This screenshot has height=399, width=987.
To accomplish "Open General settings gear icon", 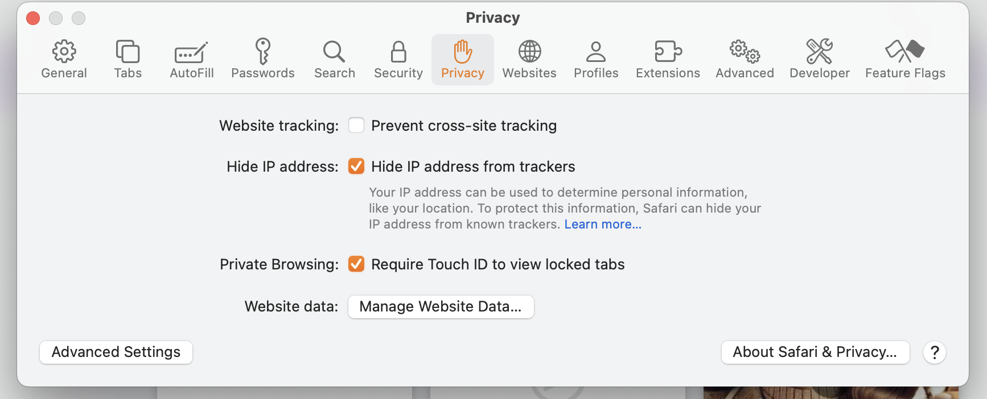I will [x=64, y=52].
